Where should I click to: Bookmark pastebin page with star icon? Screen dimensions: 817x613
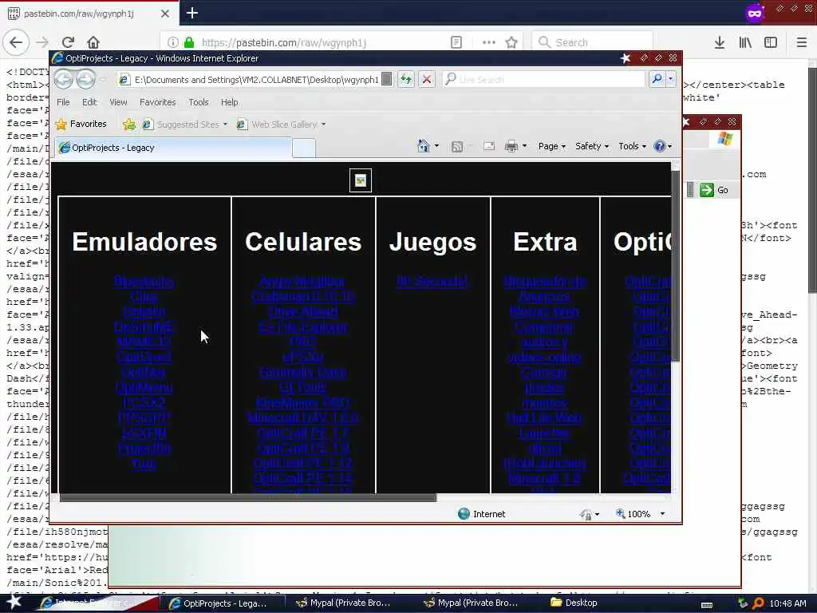click(511, 42)
